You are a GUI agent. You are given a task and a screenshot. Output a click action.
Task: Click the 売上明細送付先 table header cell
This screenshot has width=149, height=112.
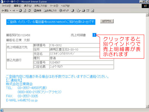click(20, 47)
